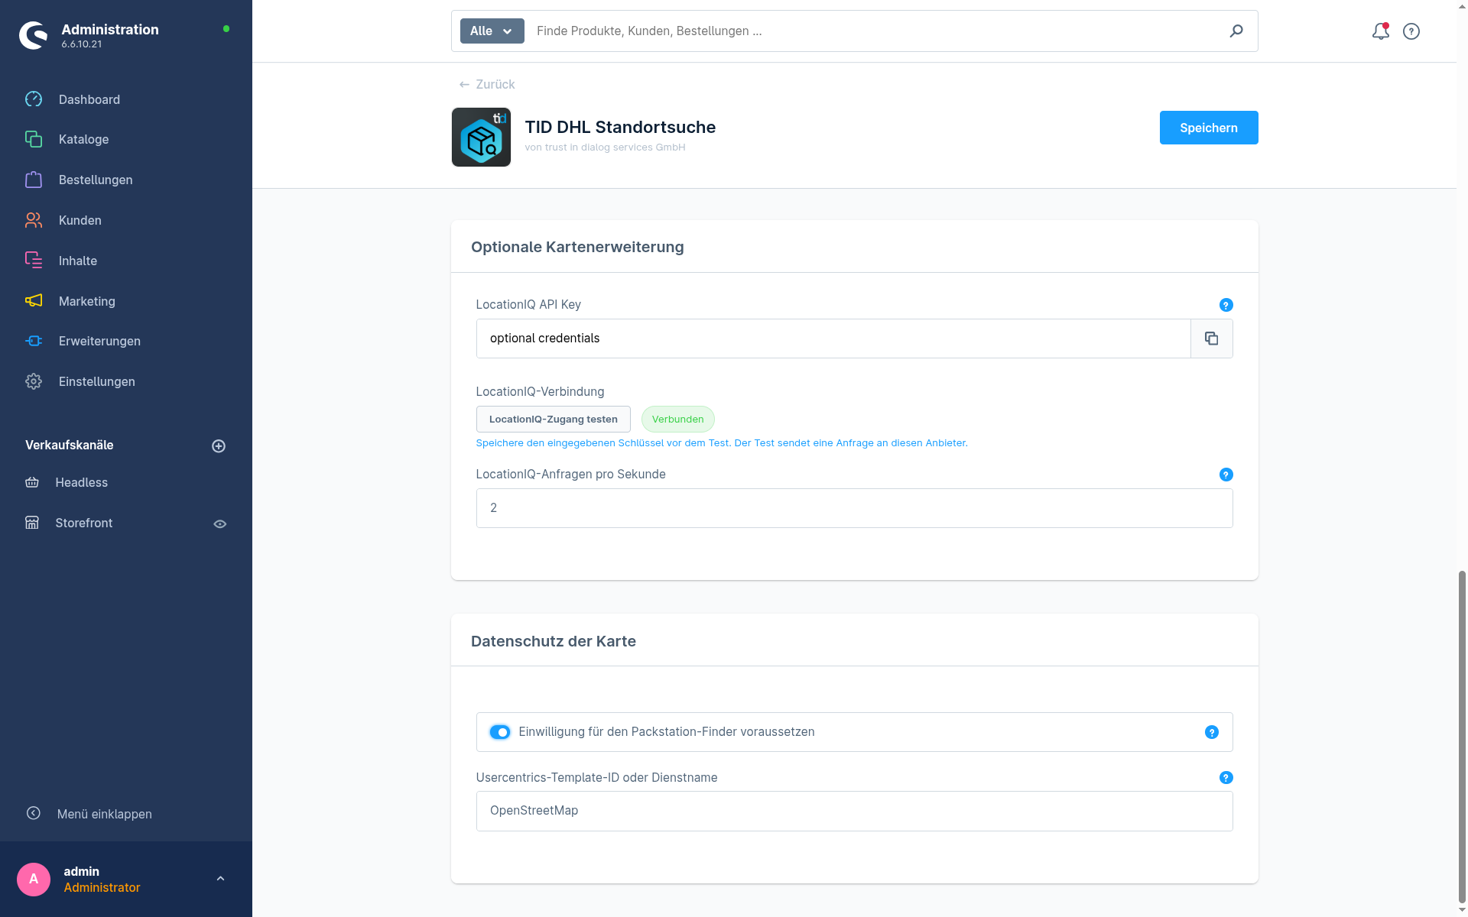The image size is (1468, 917).
Task: Click the Verbunden status badge
Action: tap(678, 419)
